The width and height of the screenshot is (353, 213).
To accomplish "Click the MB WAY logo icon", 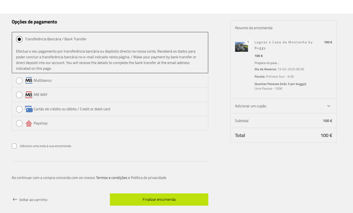I will (x=29, y=95).
